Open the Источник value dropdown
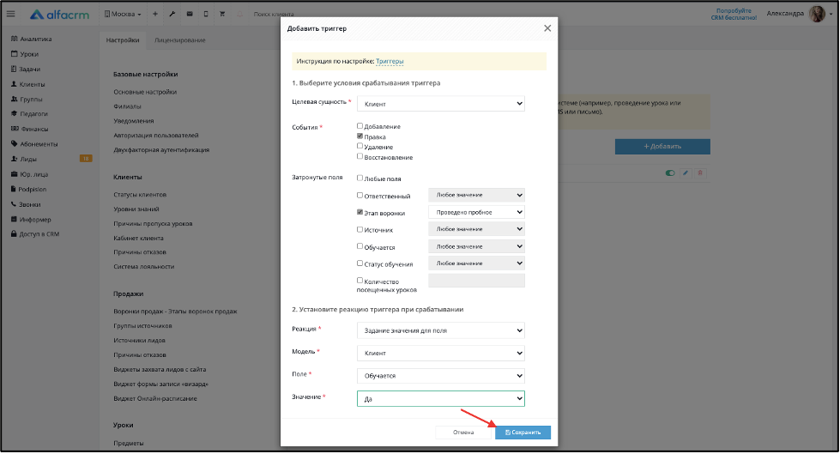This screenshot has height=454, width=840. point(477,229)
